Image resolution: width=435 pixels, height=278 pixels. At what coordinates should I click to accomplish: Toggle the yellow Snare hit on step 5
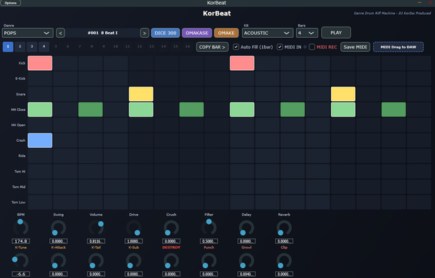coord(141,94)
